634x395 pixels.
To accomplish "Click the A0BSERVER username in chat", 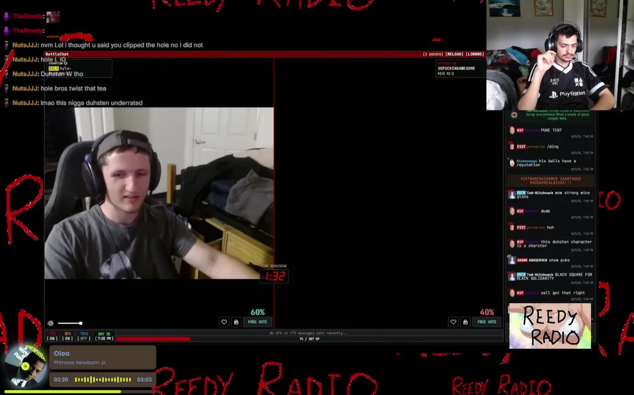I will (538, 260).
